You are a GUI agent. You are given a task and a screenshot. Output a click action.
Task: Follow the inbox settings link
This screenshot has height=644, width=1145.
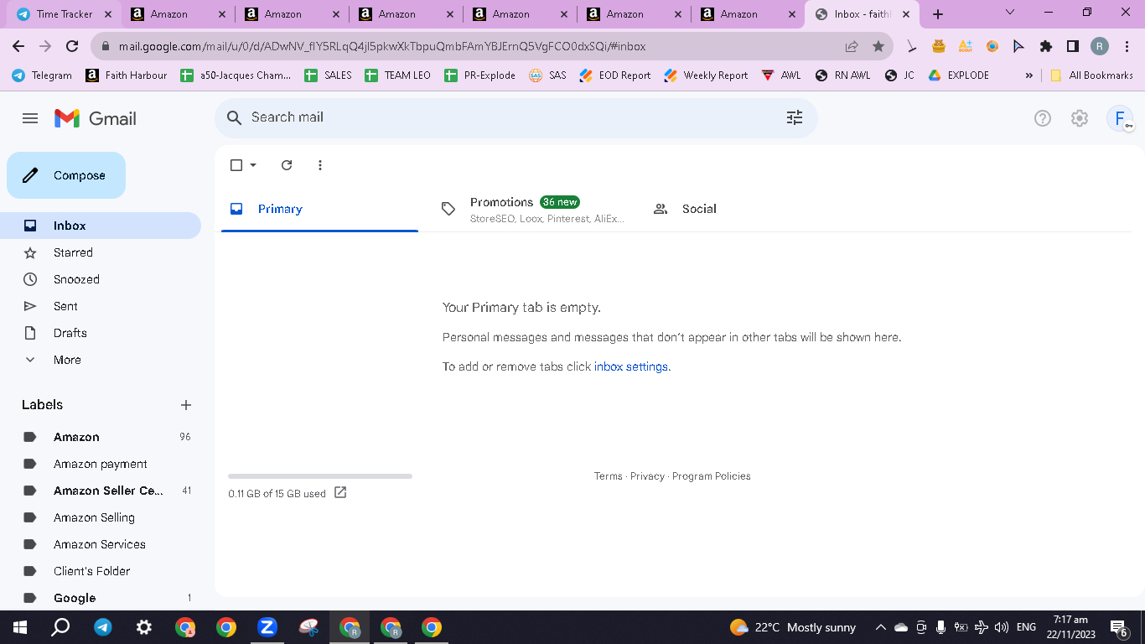coord(631,366)
